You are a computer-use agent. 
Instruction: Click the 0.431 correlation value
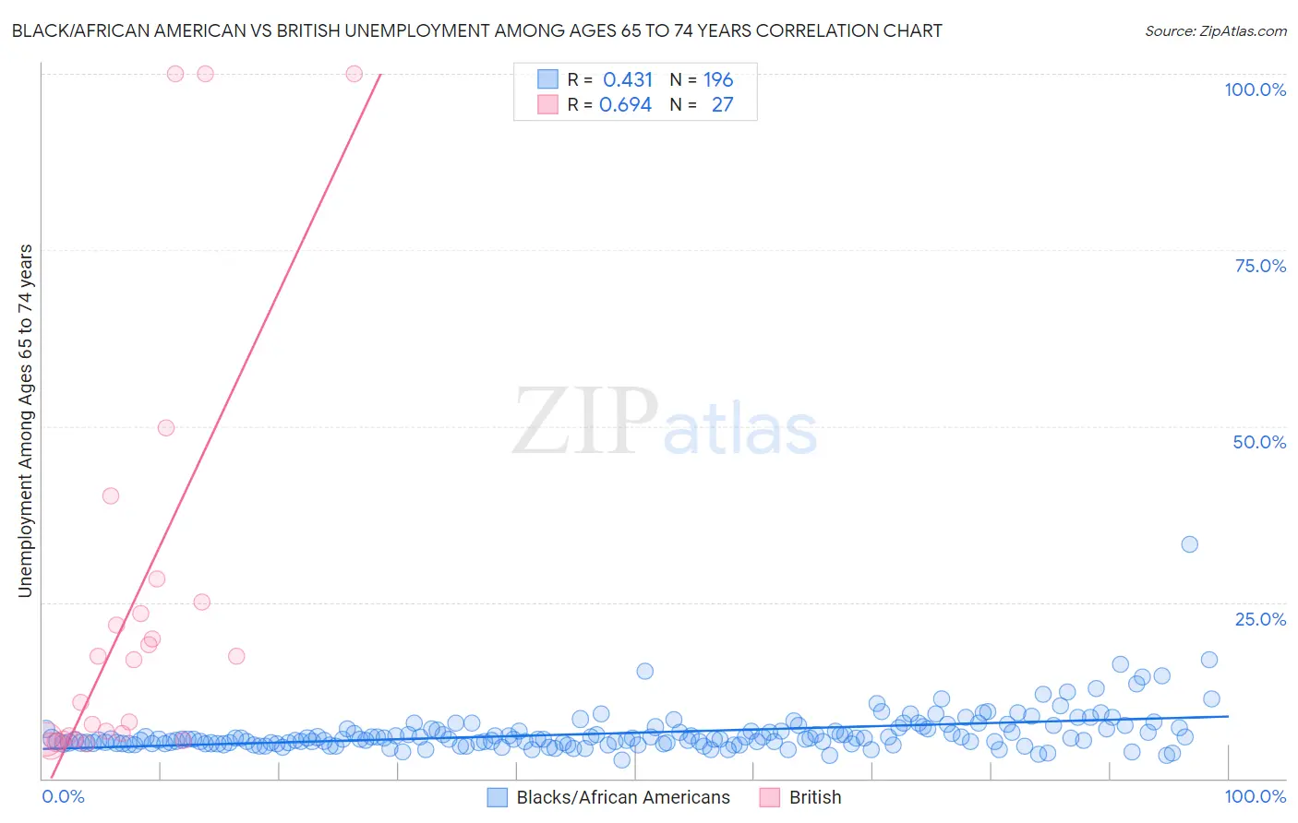tap(628, 79)
